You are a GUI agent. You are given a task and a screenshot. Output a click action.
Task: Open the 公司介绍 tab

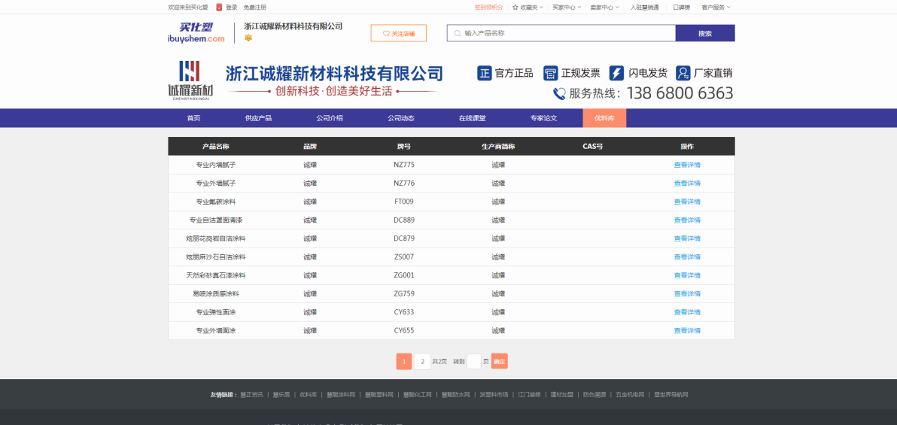330,118
